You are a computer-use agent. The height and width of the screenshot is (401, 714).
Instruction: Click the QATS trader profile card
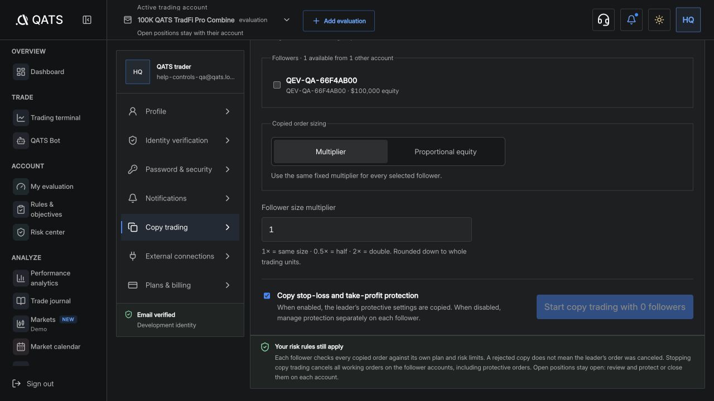pos(180,72)
